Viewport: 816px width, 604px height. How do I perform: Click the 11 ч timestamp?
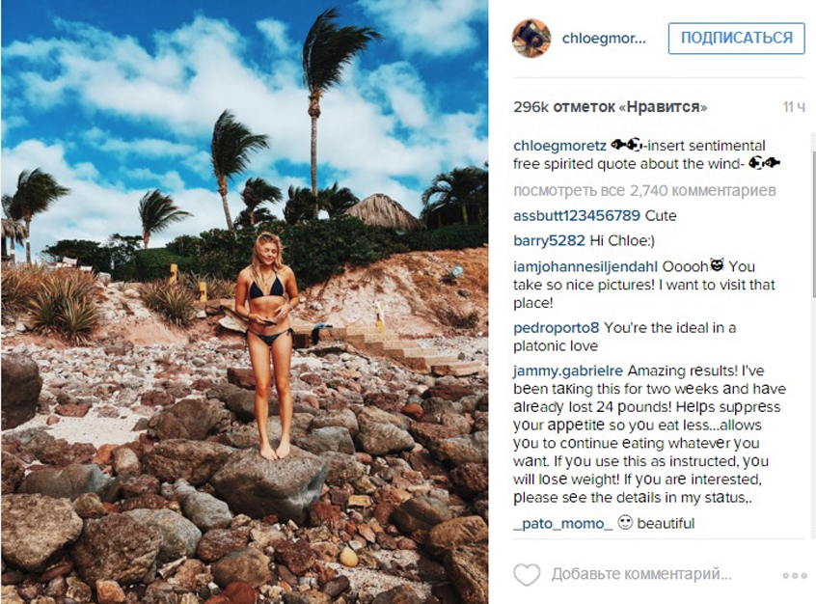tap(794, 107)
